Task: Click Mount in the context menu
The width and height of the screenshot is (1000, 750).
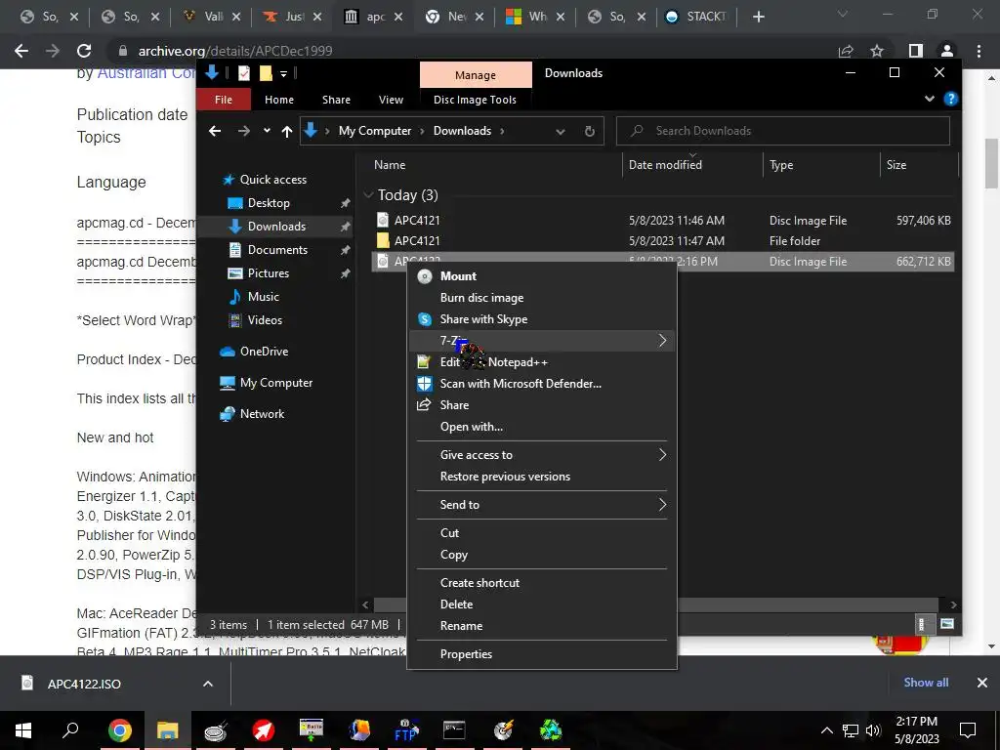Action: coord(458,276)
